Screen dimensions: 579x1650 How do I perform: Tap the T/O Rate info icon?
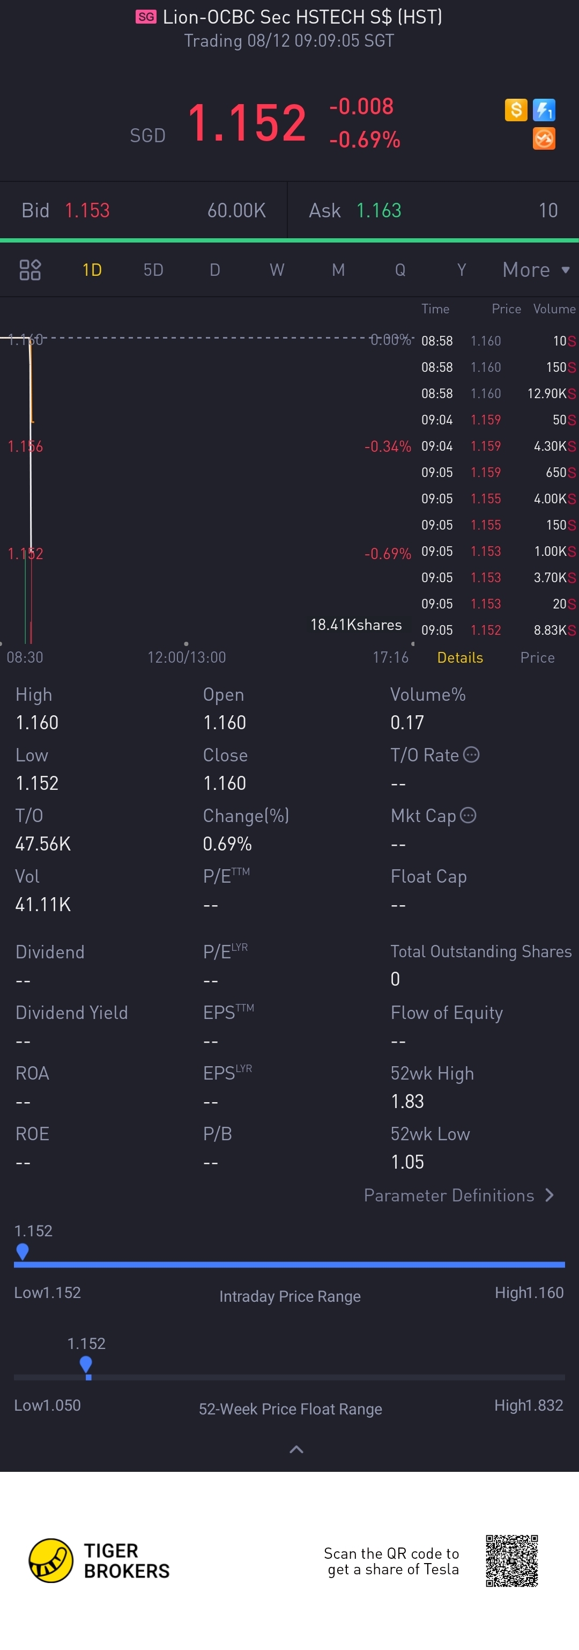(x=471, y=754)
